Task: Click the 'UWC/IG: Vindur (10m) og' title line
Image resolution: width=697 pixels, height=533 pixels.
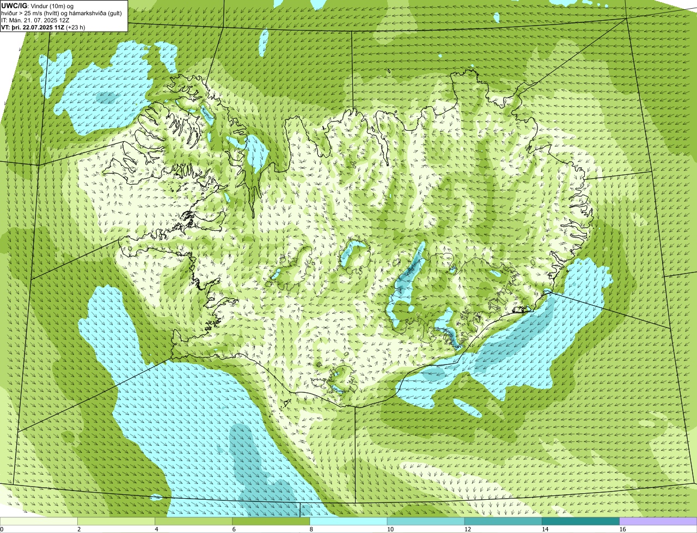Action: pyautogui.click(x=38, y=5)
